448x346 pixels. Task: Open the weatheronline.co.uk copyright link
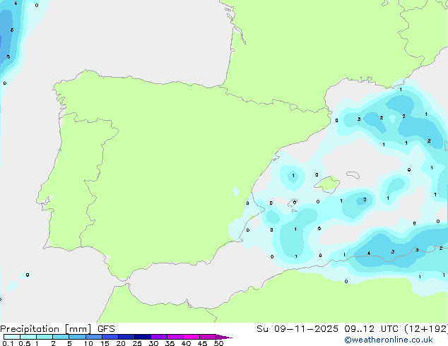tap(389, 340)
